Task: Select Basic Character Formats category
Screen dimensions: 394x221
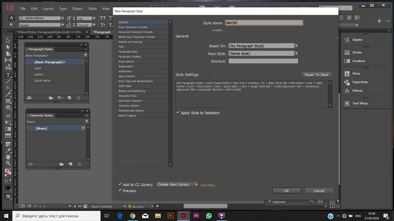Action: coord(143,27)
